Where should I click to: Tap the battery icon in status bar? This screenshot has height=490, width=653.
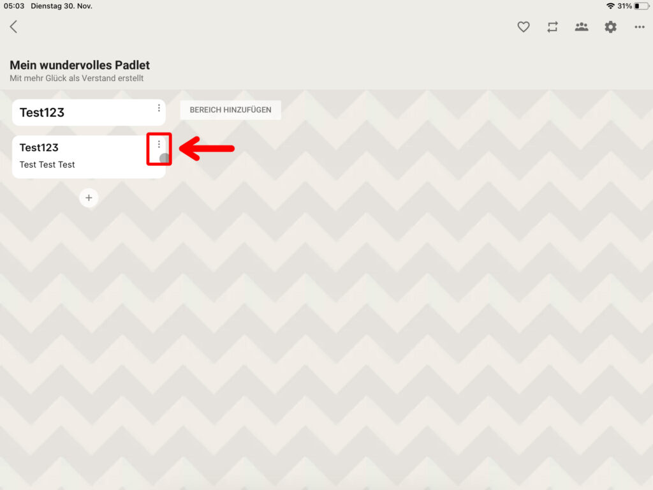(x=641, y=6)
